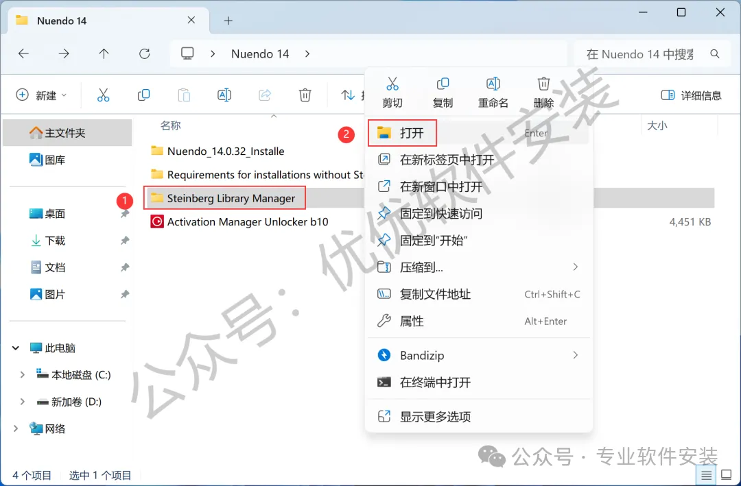Switch to the details list view in the status bar
Image resolution: width=741 pixels, height=486 pixels.
coord(706,474)
